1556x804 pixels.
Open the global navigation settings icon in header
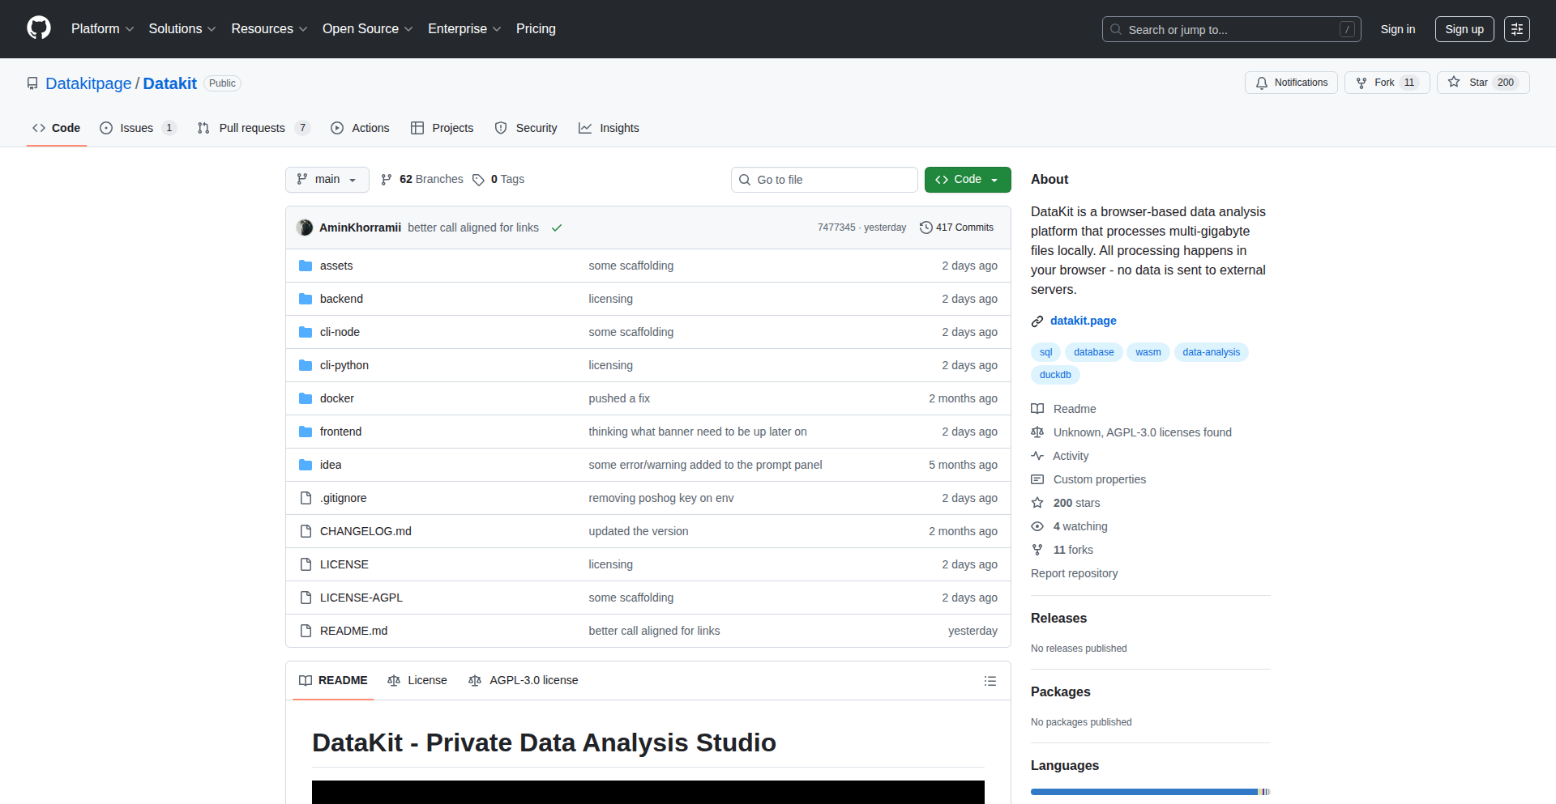(1516, 29)
